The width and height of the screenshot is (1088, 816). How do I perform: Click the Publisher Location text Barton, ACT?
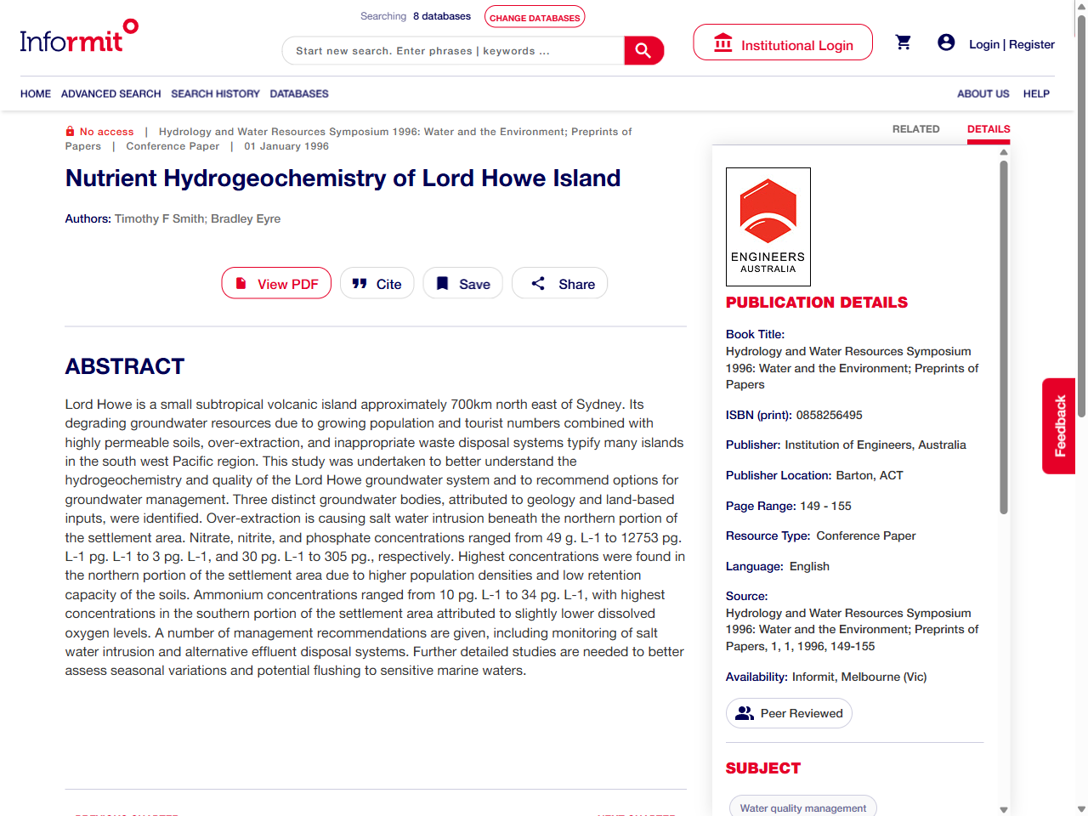870,475
